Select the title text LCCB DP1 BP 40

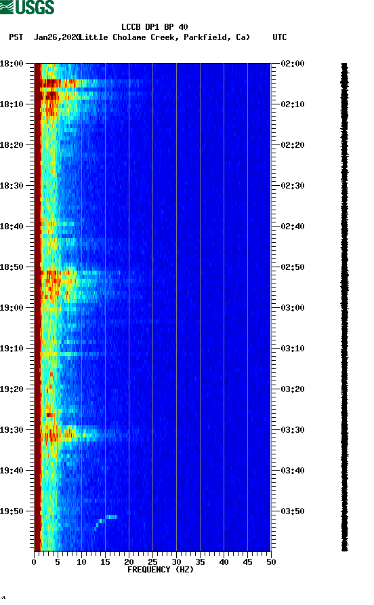[154, 27]
